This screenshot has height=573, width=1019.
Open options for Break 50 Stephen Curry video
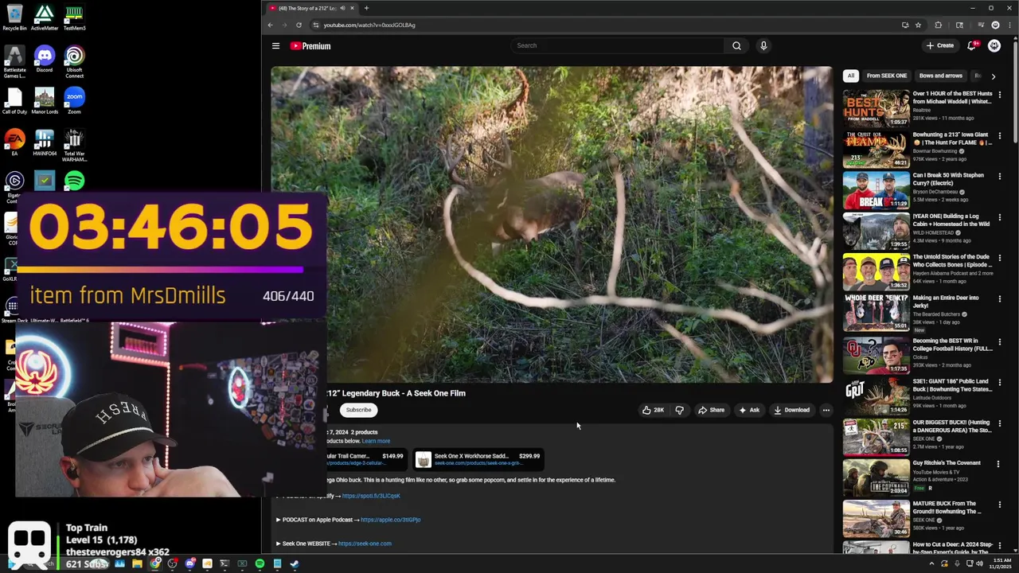point(999,176)
